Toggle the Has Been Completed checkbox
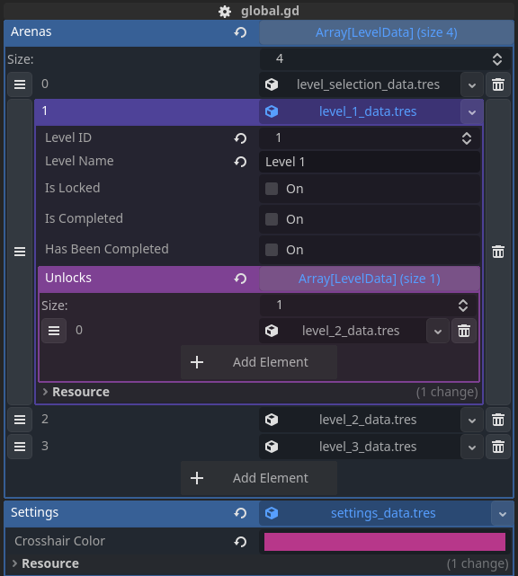This screenshot has height=576, width=518. 272,250
